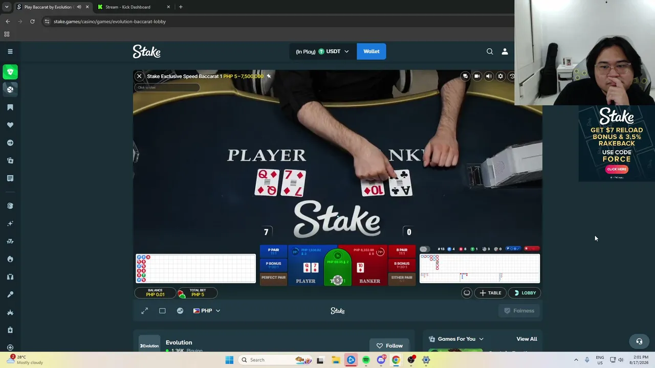Toggle the blue P prediction roadmap pill
This screenshot has width=655, height=368.
513,249
